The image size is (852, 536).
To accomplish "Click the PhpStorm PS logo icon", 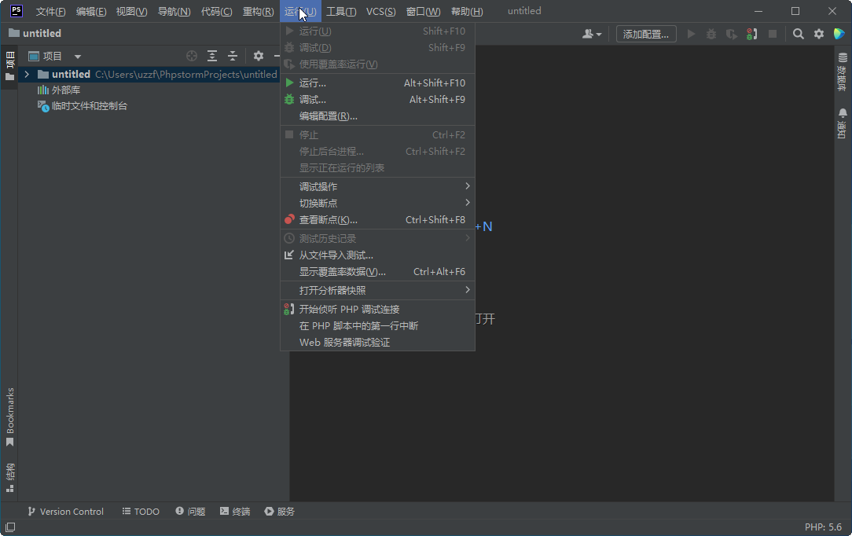I will click(x=17, y=11).
